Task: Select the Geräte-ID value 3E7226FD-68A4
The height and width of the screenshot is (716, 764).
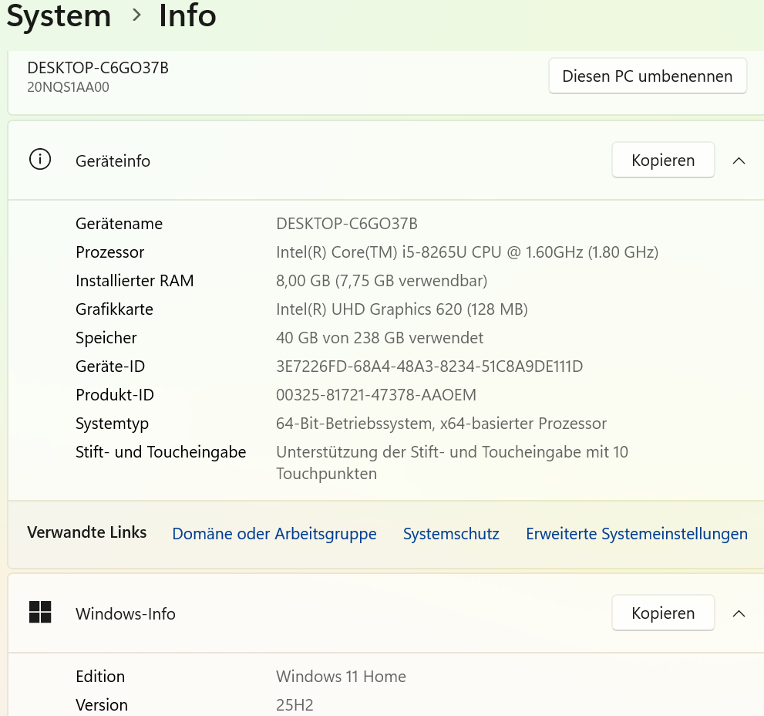Action: (x=429, y=366)
